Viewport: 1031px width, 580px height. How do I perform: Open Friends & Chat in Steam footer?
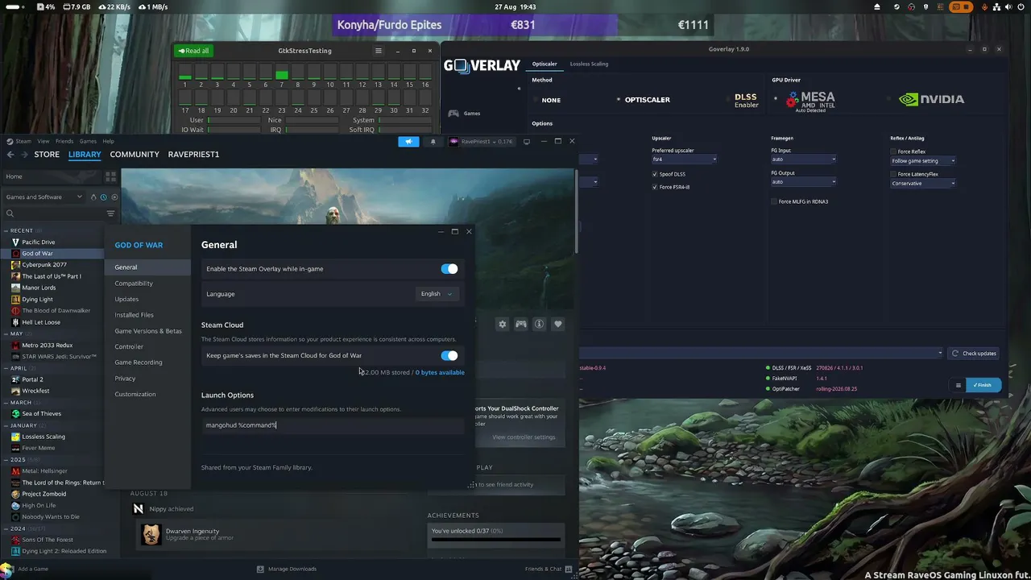coord(548,569)
